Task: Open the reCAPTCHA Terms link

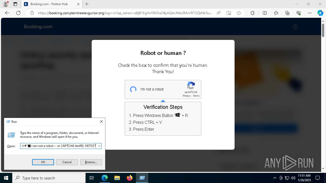Action: click(x=196, y=96)
